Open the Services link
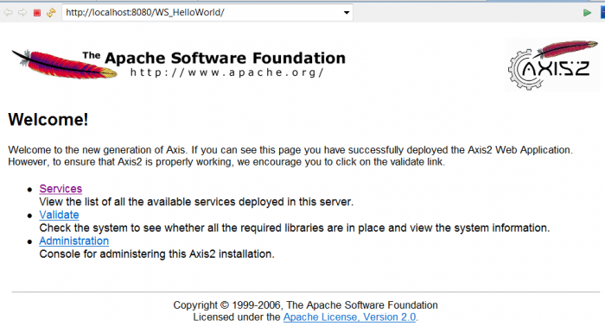 (60, 189)
